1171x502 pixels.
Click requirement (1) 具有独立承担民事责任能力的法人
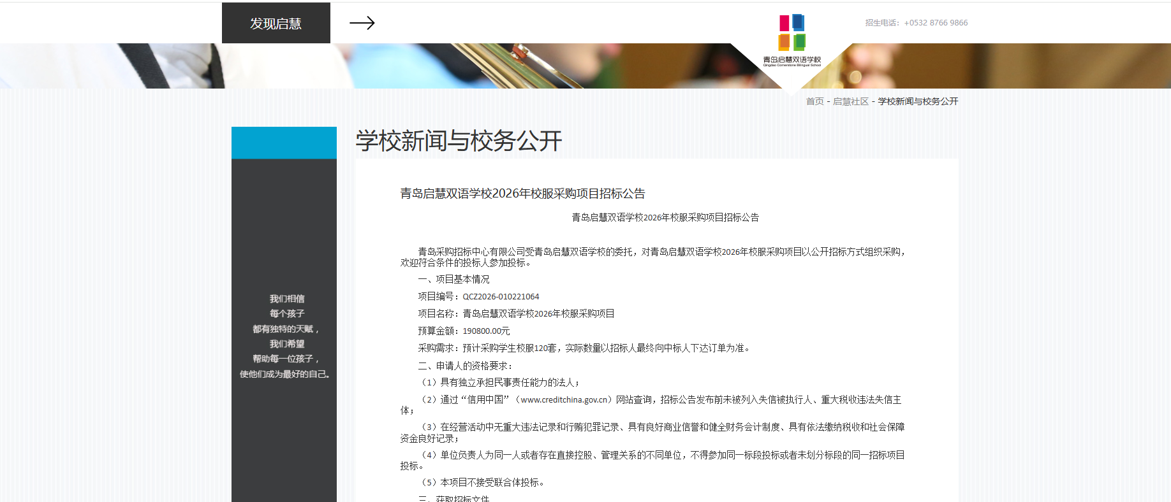[x=499, y=382]
